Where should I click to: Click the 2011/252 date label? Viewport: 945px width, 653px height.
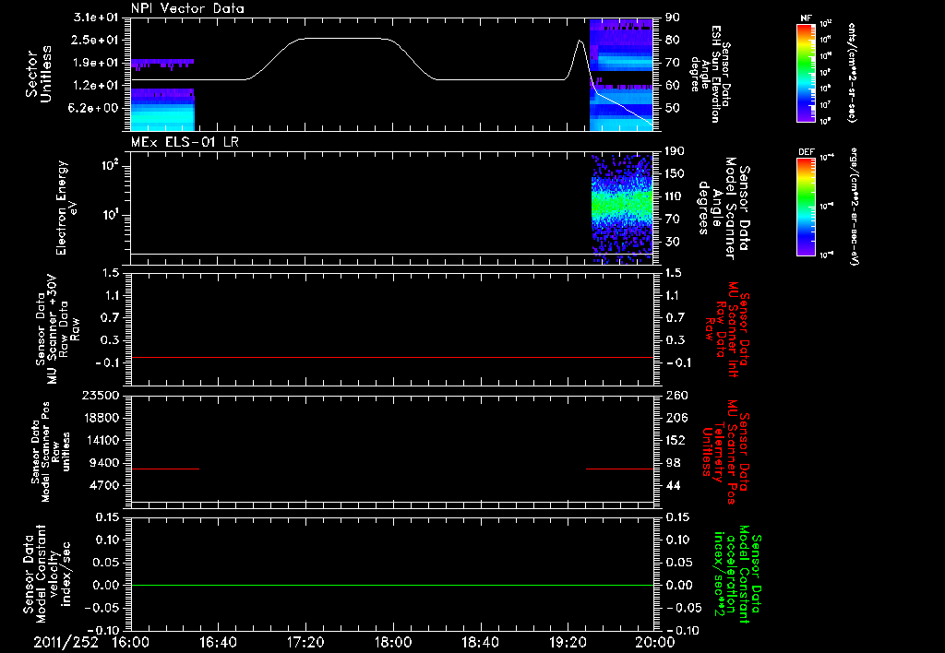66,642
